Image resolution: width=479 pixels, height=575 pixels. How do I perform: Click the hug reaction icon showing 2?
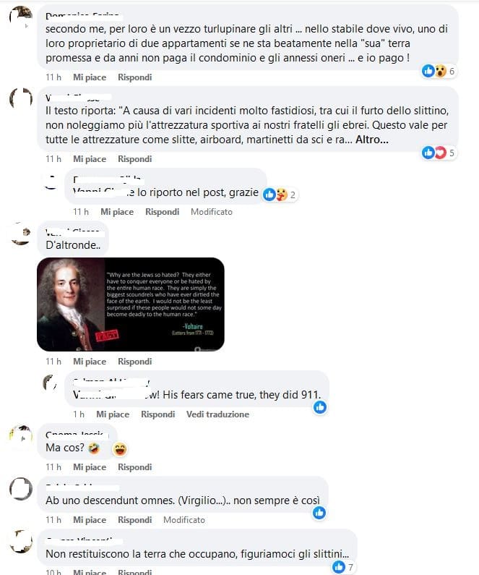coord(281,195)
